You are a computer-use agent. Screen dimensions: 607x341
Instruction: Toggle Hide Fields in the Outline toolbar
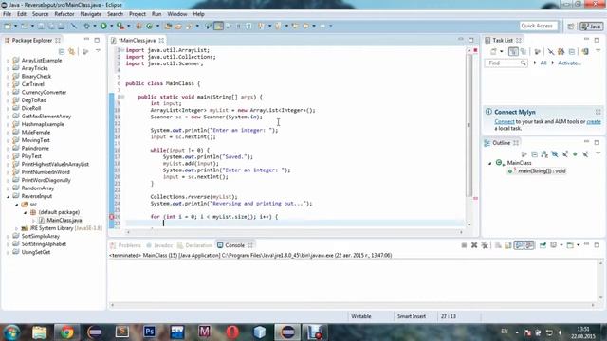(x=554, y=154)
